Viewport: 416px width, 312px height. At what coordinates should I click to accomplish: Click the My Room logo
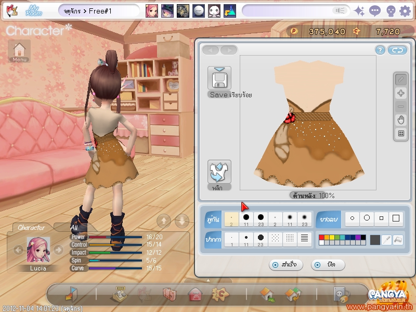click(x=34, y=11)
